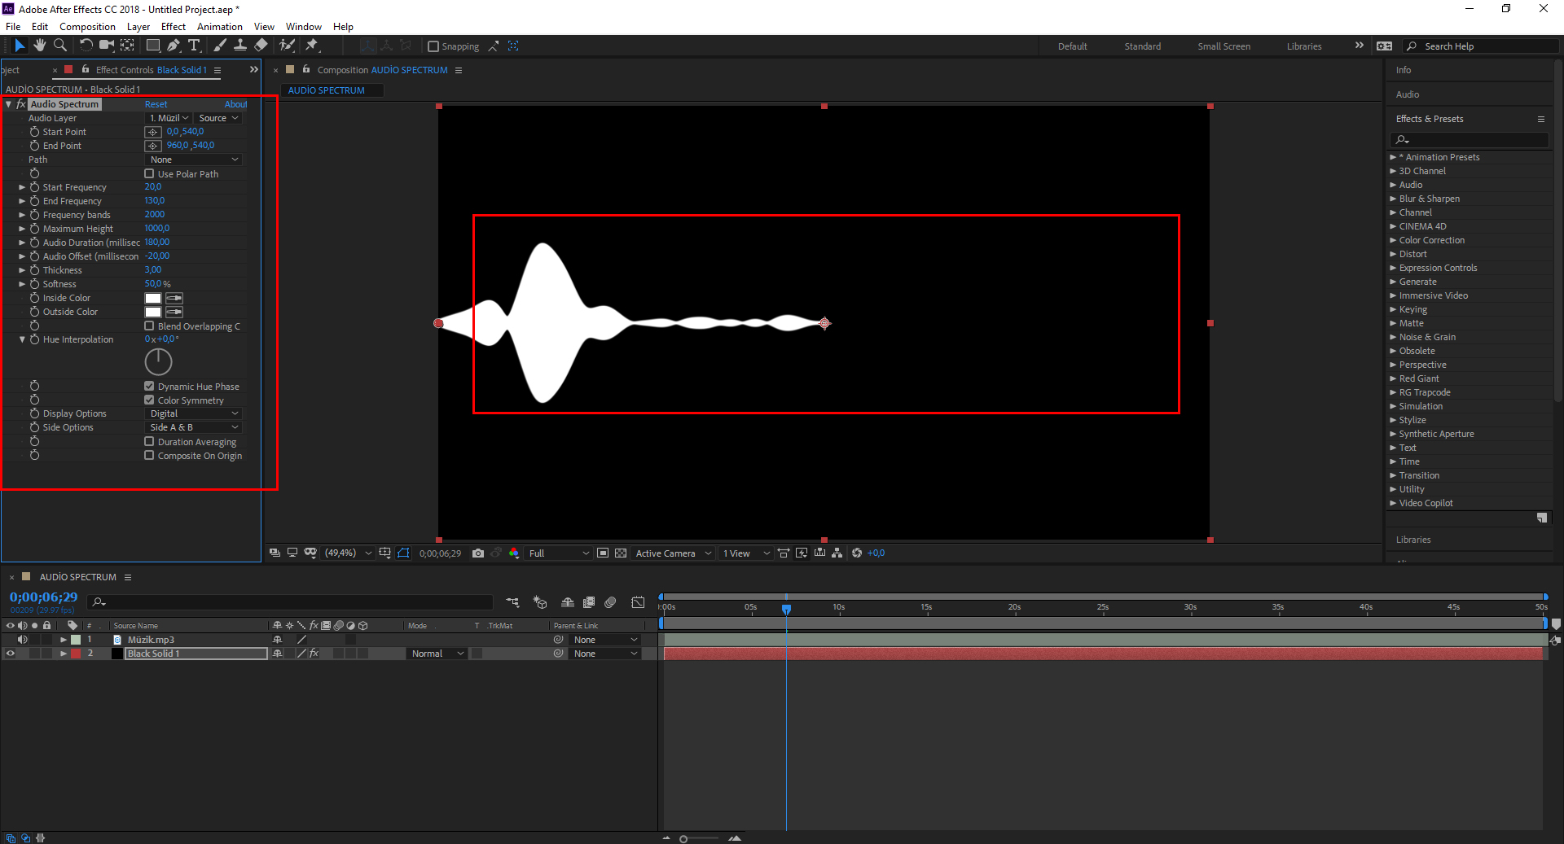Uncheck Dynamic Hue Phase option
This screenshot has width=1564, height=844.
pos(149,387)
